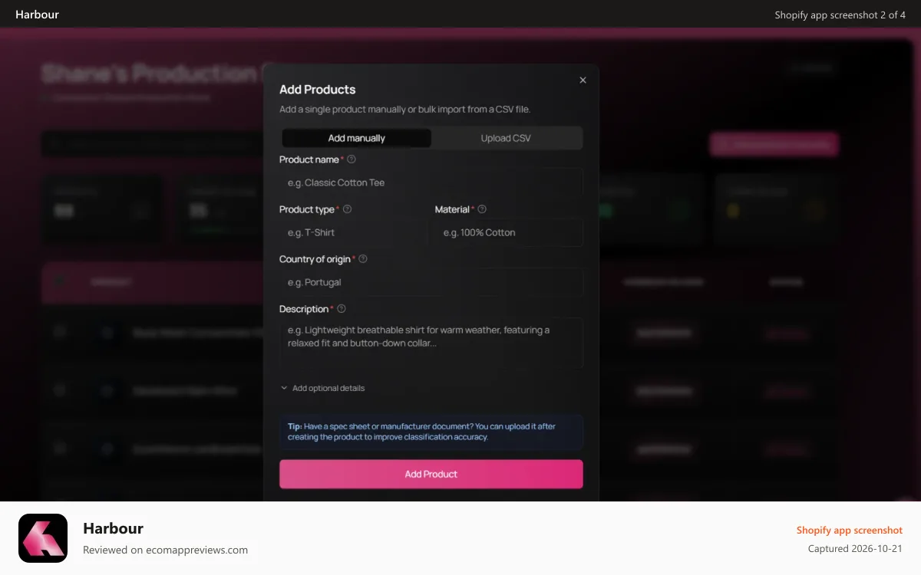
Task: Close the Add Products dialog
Action: tap(583, 80)
